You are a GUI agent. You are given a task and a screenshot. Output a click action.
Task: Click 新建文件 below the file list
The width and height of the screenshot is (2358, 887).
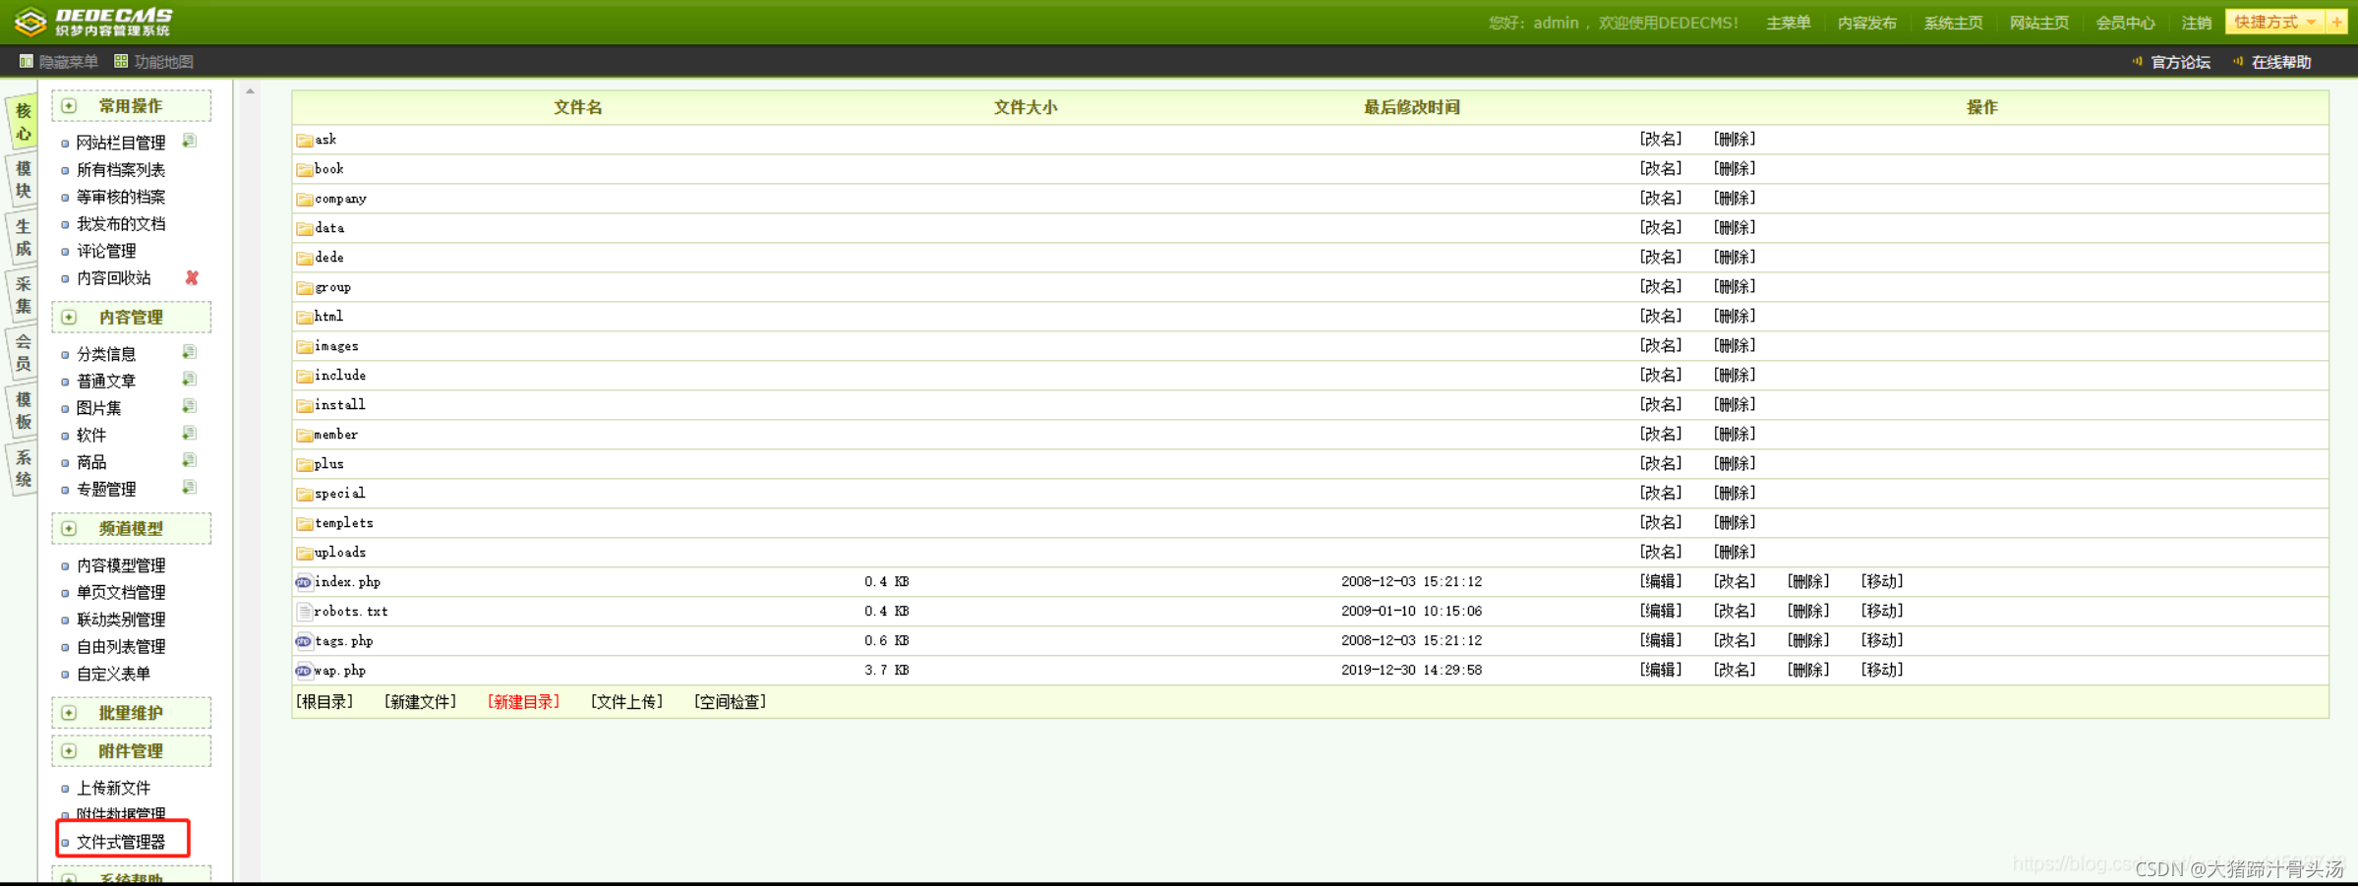tap(420, 702)
